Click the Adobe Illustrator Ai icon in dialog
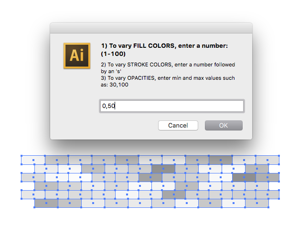Screen dimensions: 299x226 point(77,56)
